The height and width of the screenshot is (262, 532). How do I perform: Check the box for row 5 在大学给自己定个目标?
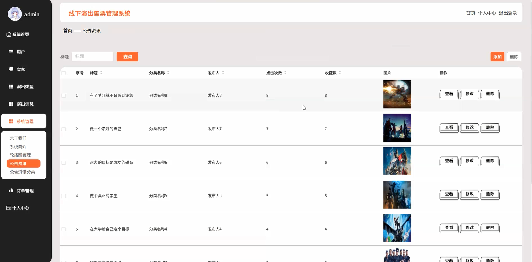click(x=64, y=229)
